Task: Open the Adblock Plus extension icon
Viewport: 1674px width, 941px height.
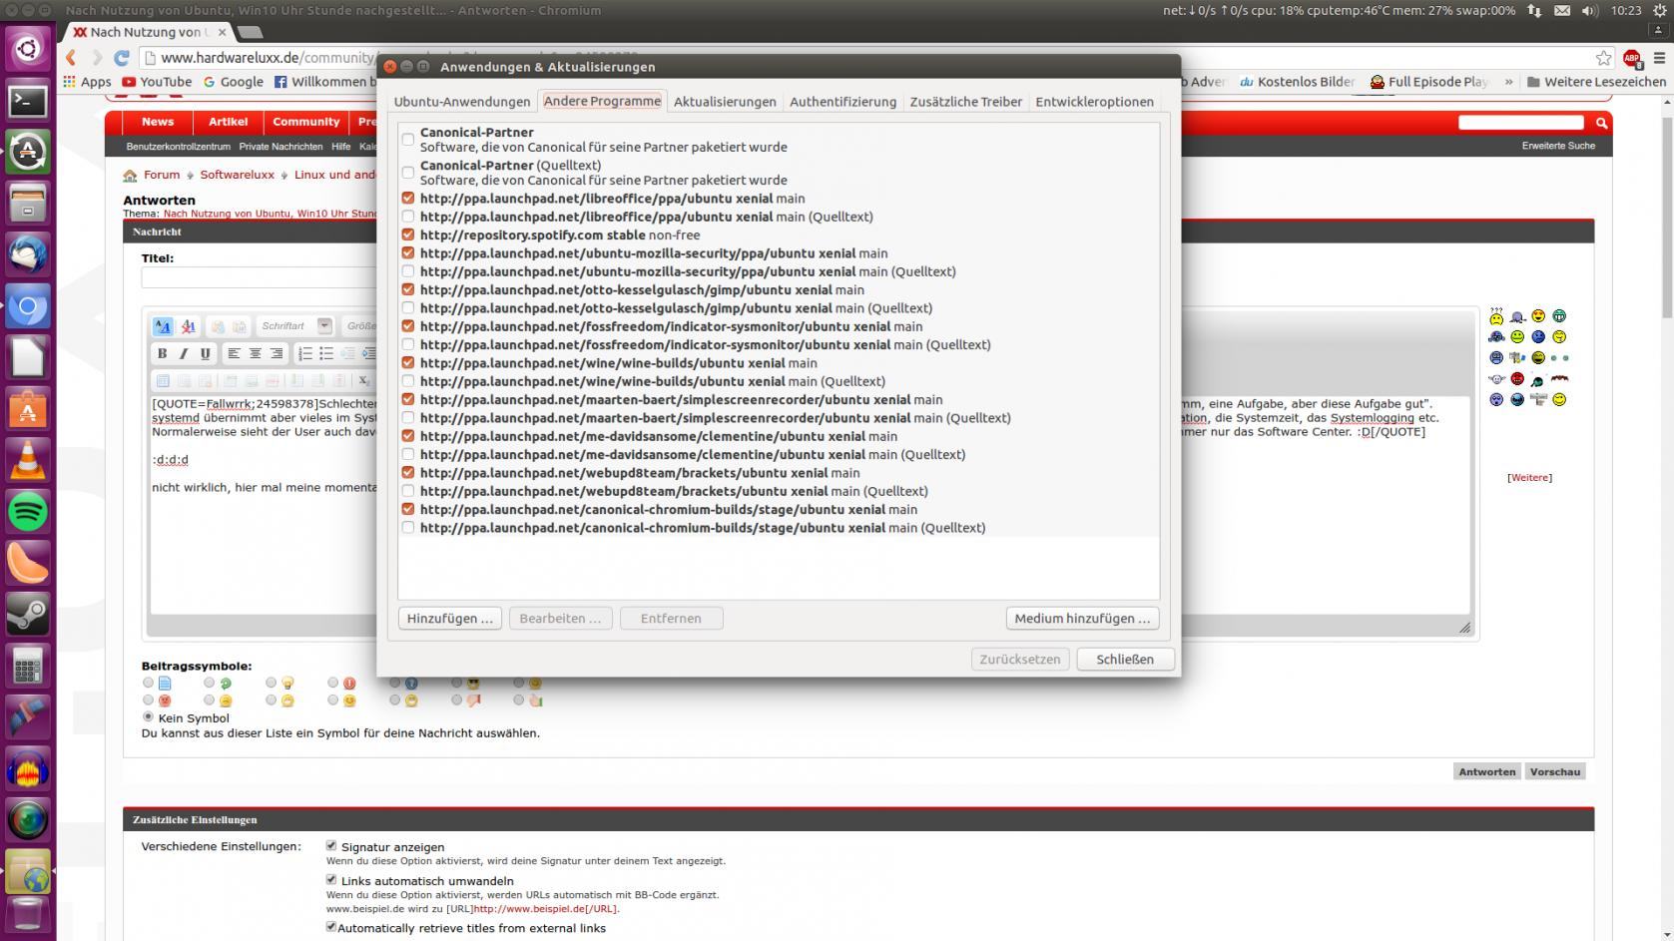Action: tap(1632, 58)
